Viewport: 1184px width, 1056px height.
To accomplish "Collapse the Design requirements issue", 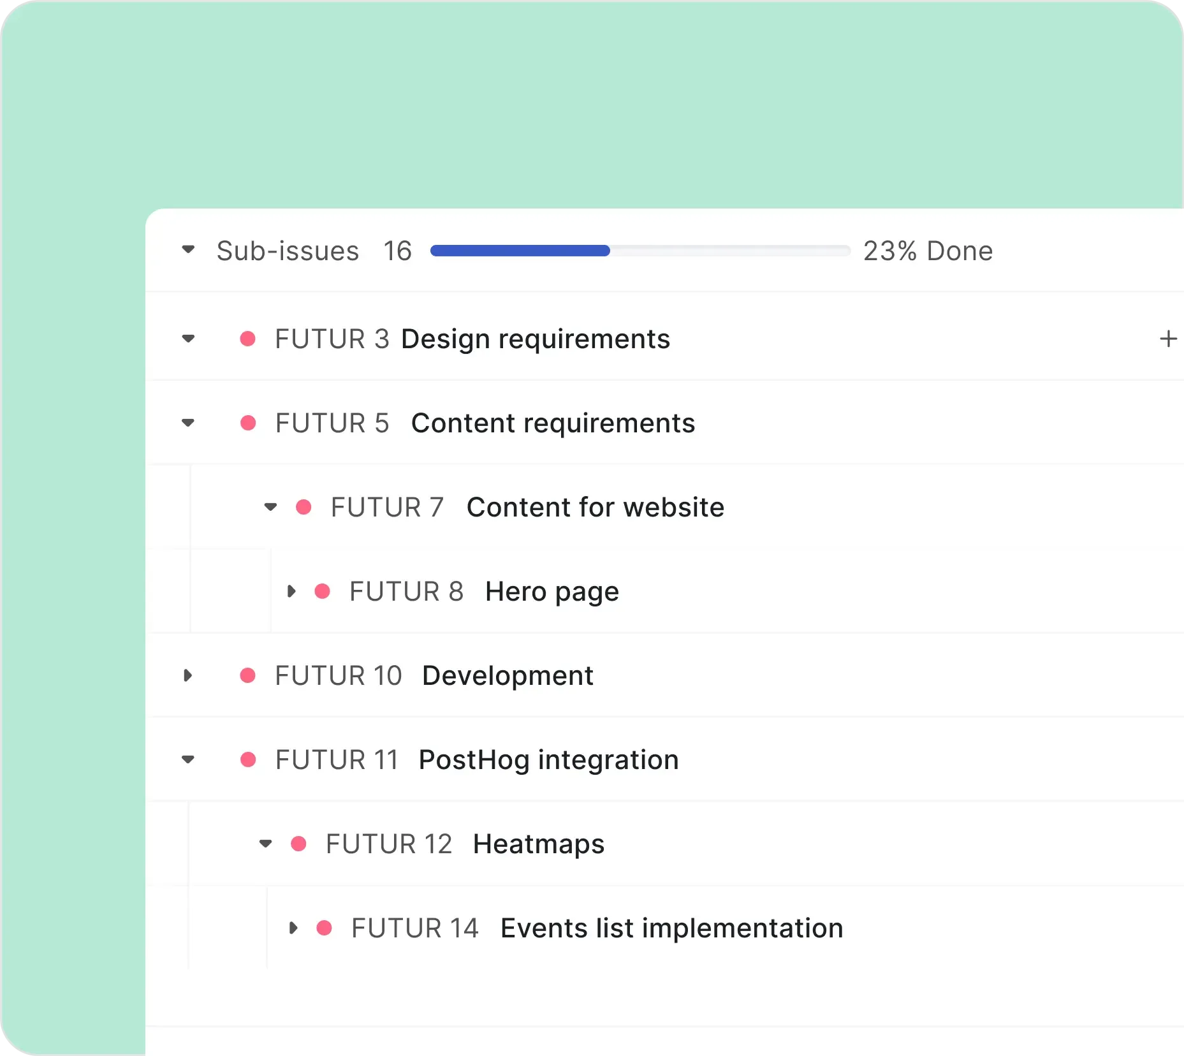I will [188, 339].
